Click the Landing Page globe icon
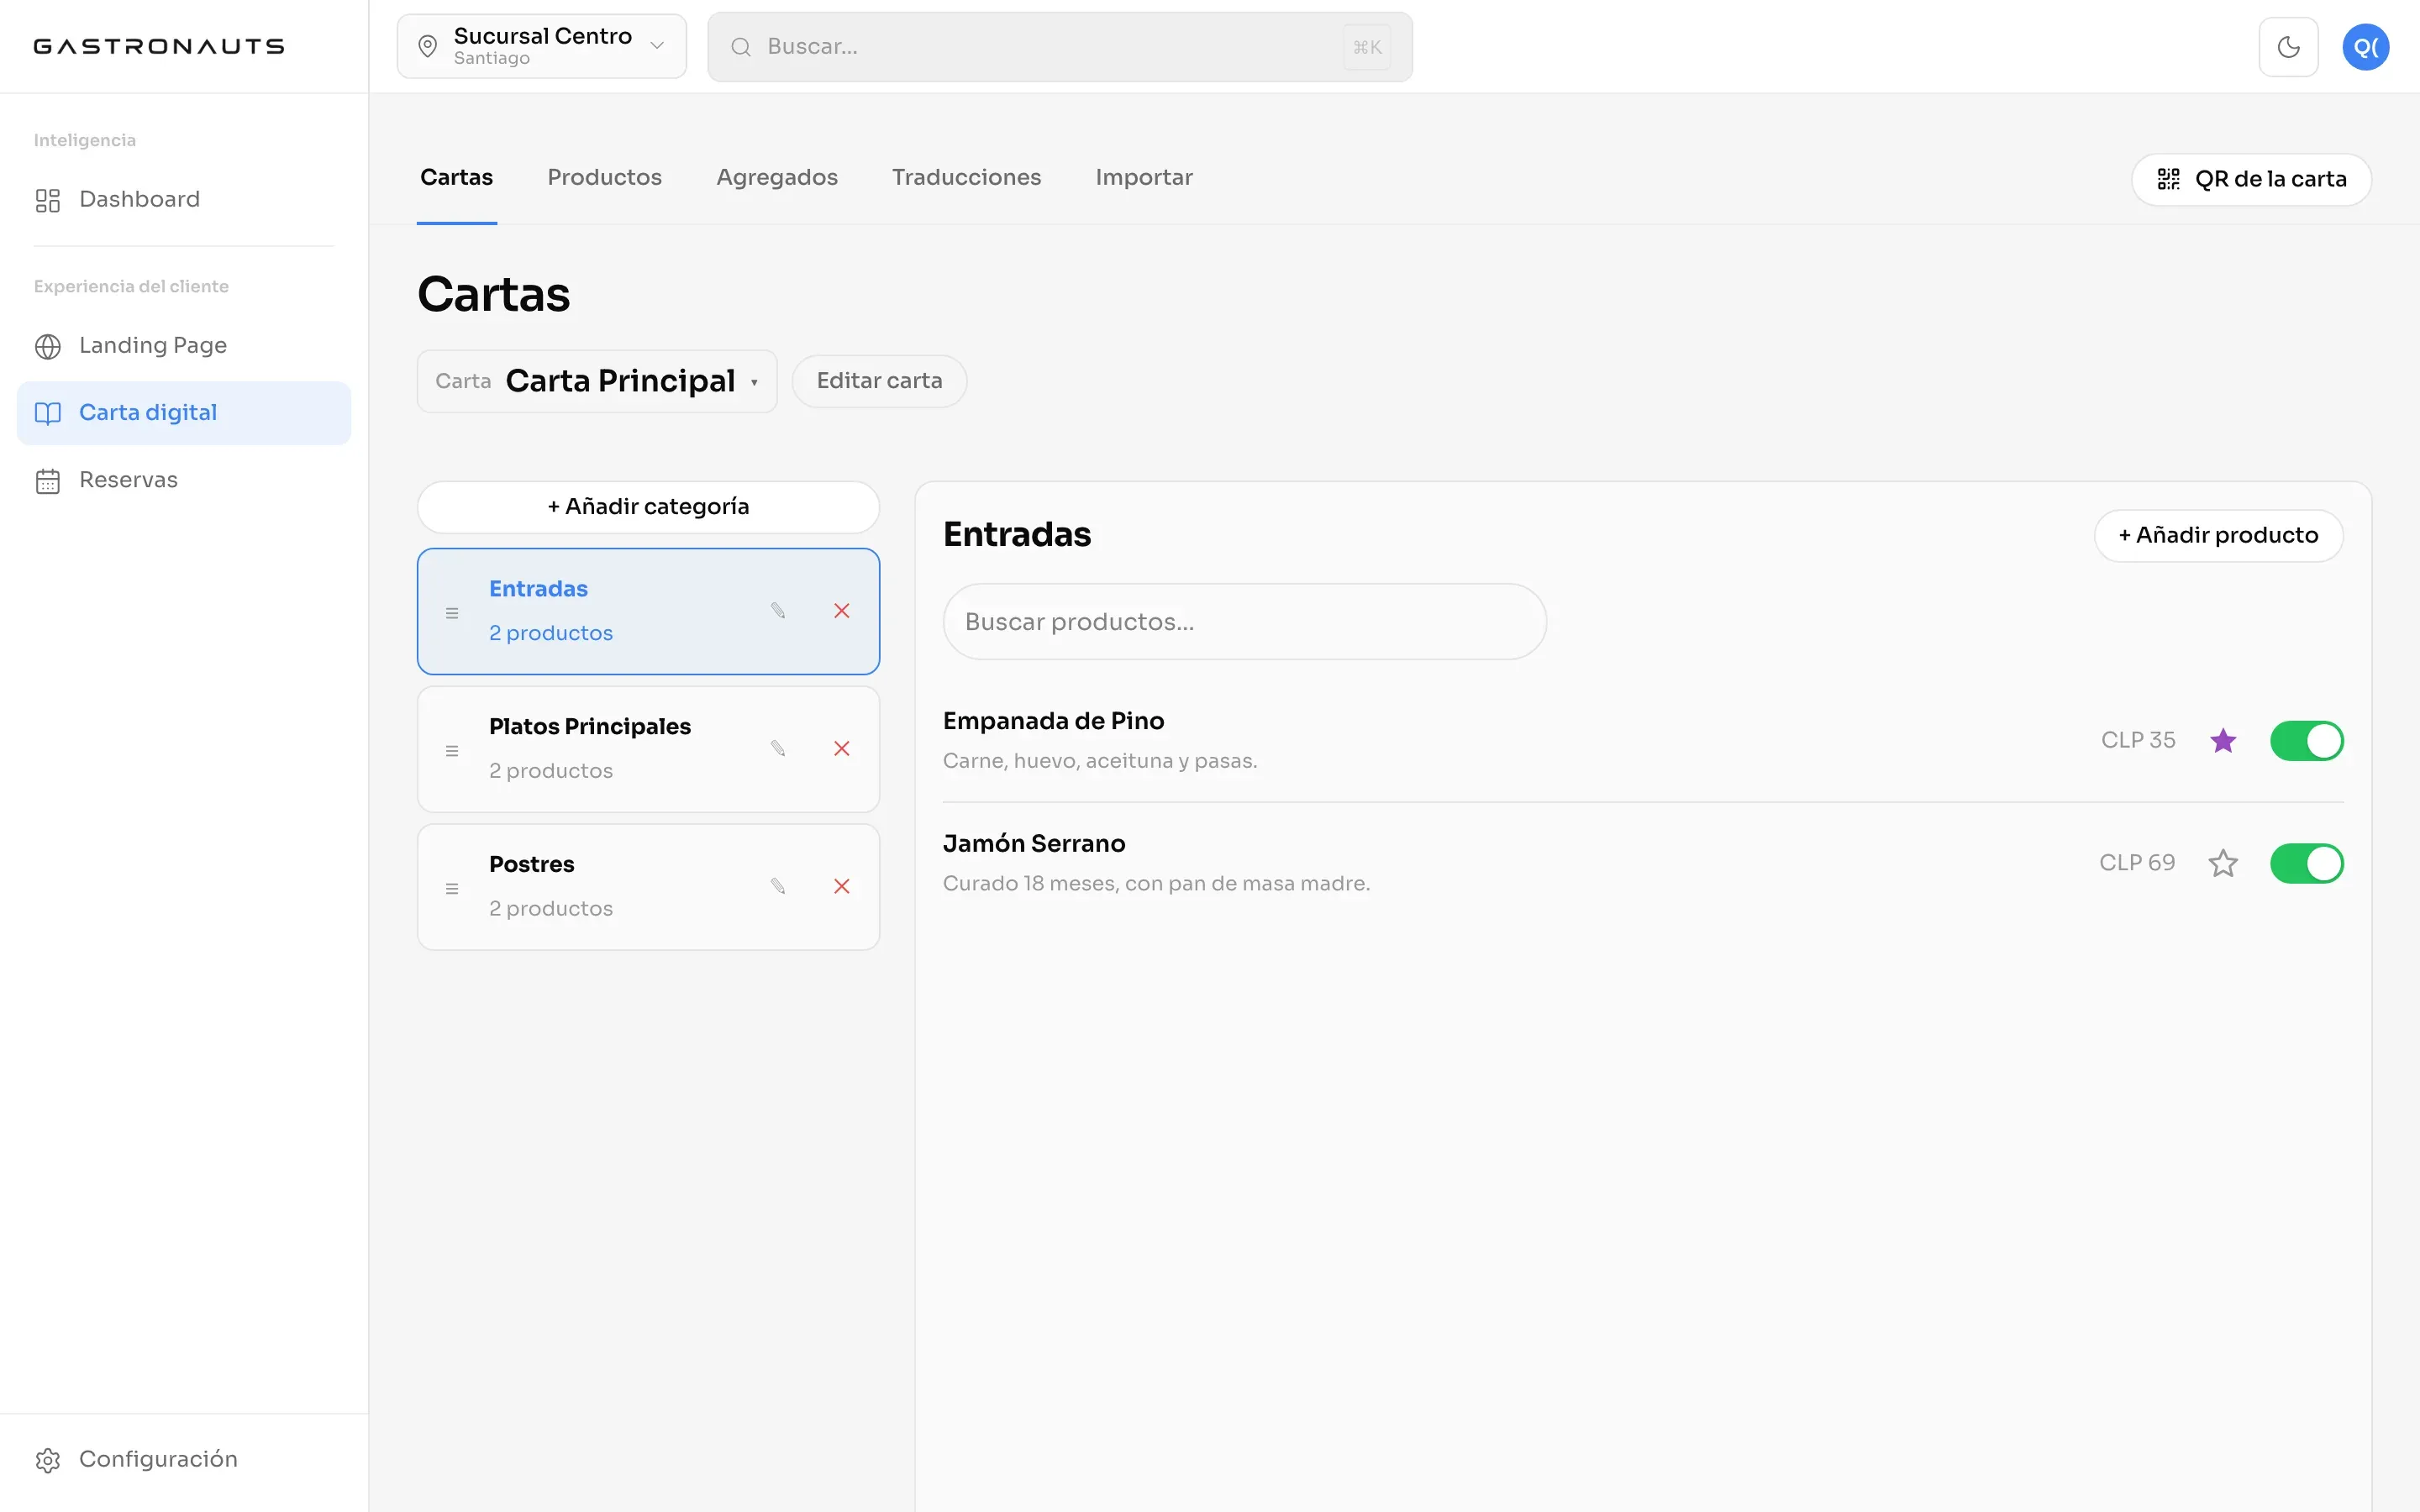The image size is (2420, 1512). tap(48, 346)
